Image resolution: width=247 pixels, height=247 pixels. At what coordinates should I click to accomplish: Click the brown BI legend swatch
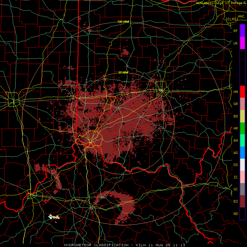(242, 201)
